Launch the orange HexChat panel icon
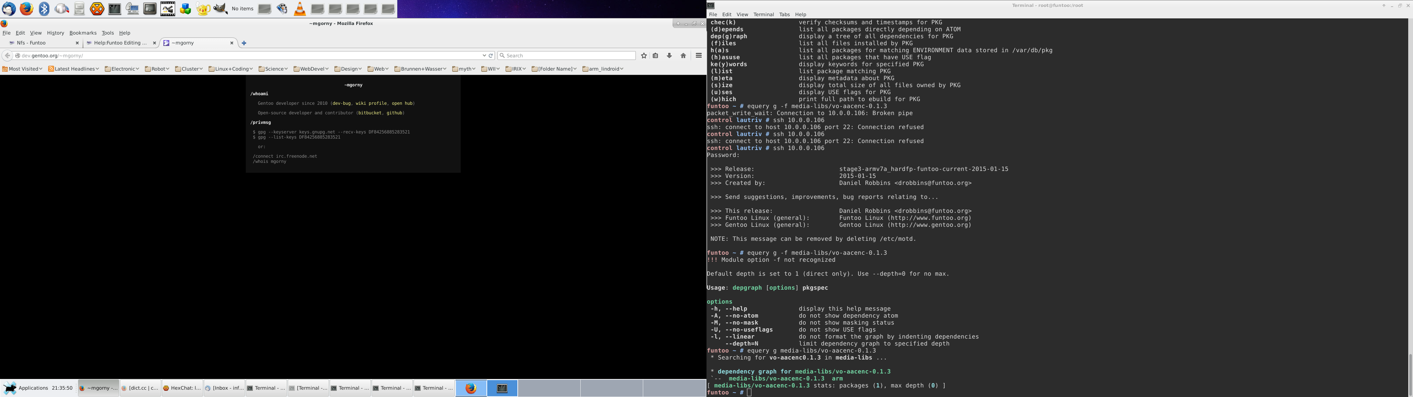The height and width of the screenshot is (397, 1413). [x=97, y=9]
